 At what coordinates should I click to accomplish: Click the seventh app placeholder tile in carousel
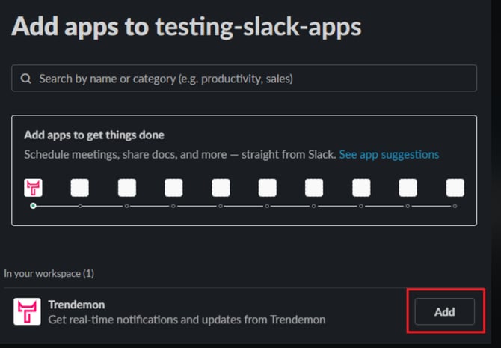coord(314,188)
